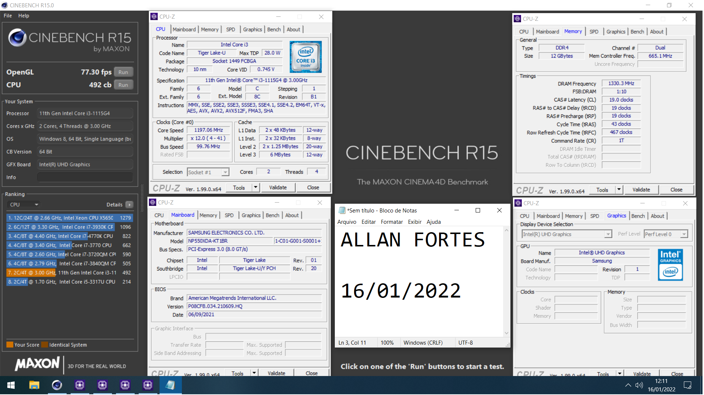Click the CPU-Z icon in the CPU window title bar
Screen dimensions: 704x395
coord(154,17)
